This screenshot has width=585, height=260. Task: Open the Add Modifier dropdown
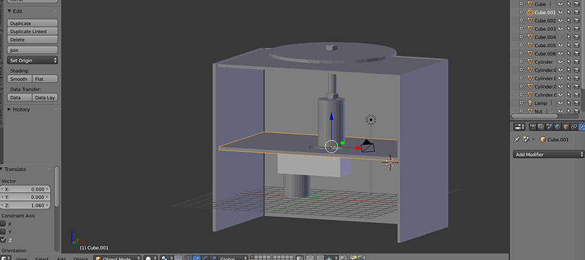pos(549,155)
